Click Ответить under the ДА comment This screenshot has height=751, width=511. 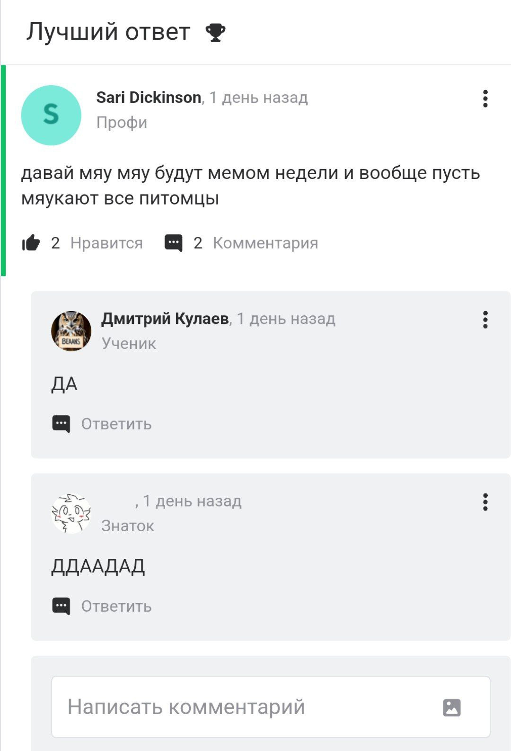tap(116, 424)
